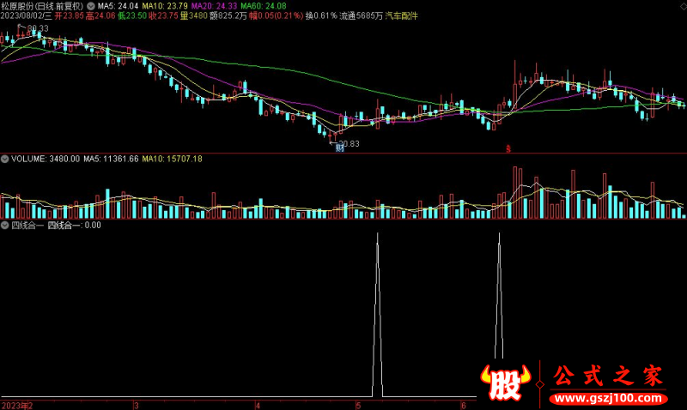Click the close price 收23.75
Image resolution: width=687 pixels, height=410 pixels.
(x=163, y=16)
